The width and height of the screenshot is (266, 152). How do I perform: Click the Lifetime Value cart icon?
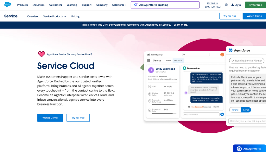(149, 94)
